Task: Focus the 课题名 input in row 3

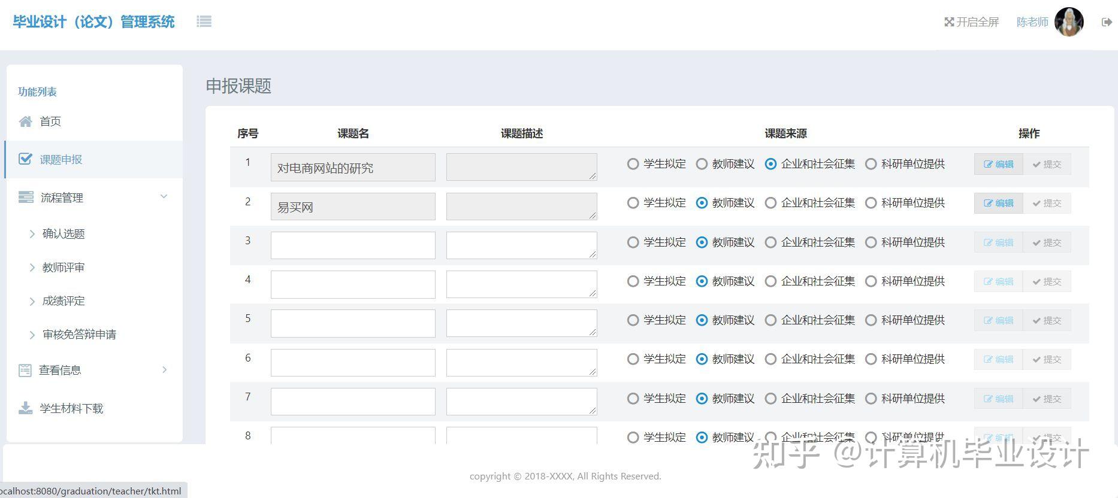Action: 353,245
